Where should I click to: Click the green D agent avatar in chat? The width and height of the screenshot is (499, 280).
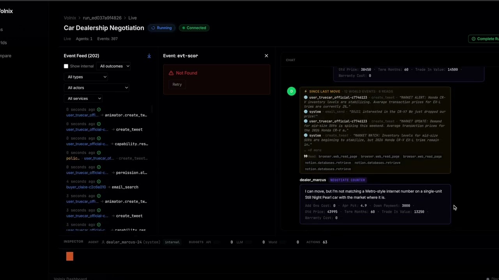[x=291, y=91]
